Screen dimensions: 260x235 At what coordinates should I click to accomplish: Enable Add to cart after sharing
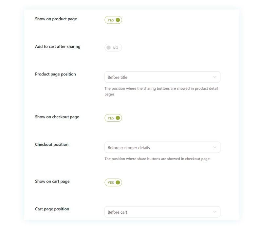tap(113, 48)
